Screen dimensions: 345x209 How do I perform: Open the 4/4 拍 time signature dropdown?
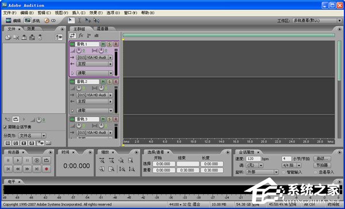292,165
